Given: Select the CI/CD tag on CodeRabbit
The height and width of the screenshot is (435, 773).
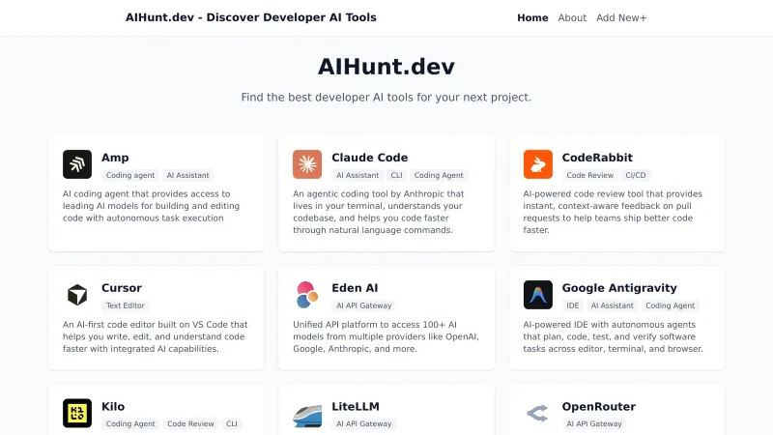Looking at the screenshot, I should pos(636,176).
